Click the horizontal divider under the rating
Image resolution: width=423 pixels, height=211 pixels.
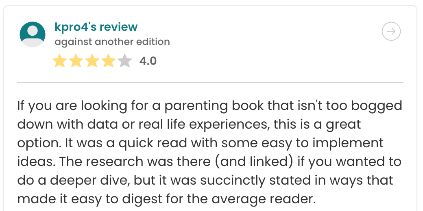pyautogui.click(x=210, y=83)
